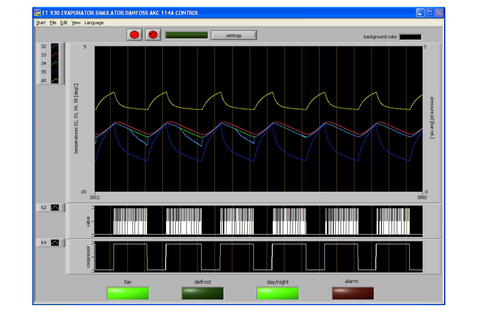Screen dimensions: 482x312
Task: Toggle the defrost indicator light
Action: coord(203,293)
